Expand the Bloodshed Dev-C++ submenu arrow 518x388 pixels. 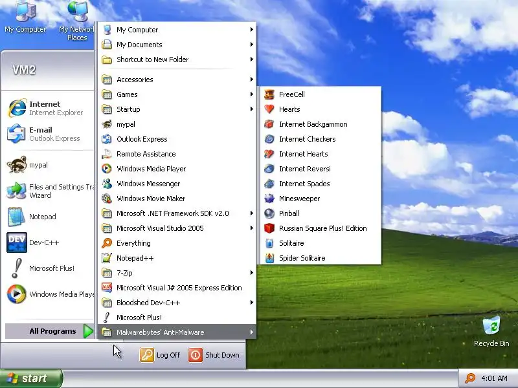coord(252,303)
